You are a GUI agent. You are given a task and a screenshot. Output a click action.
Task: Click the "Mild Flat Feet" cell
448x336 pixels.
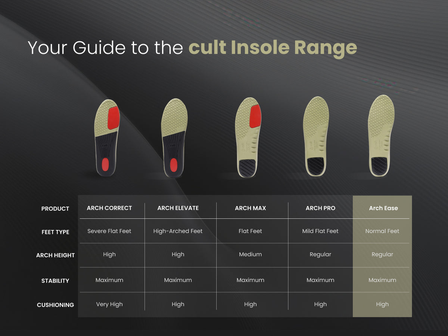click(x=320, y=231)
